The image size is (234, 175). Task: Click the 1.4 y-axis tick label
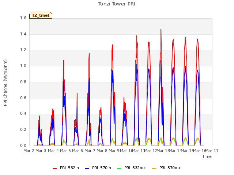click(23, 34)
